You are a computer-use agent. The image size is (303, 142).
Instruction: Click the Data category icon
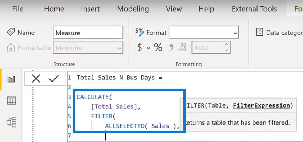coord(259,32)
